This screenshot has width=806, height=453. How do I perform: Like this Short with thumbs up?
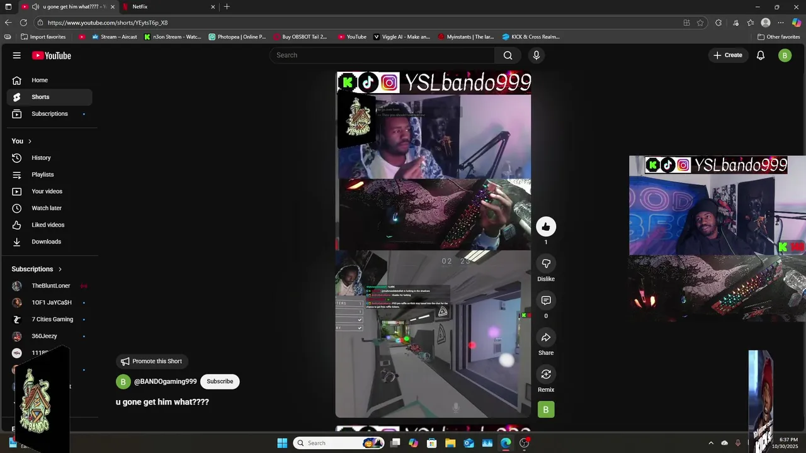(546, 226)
